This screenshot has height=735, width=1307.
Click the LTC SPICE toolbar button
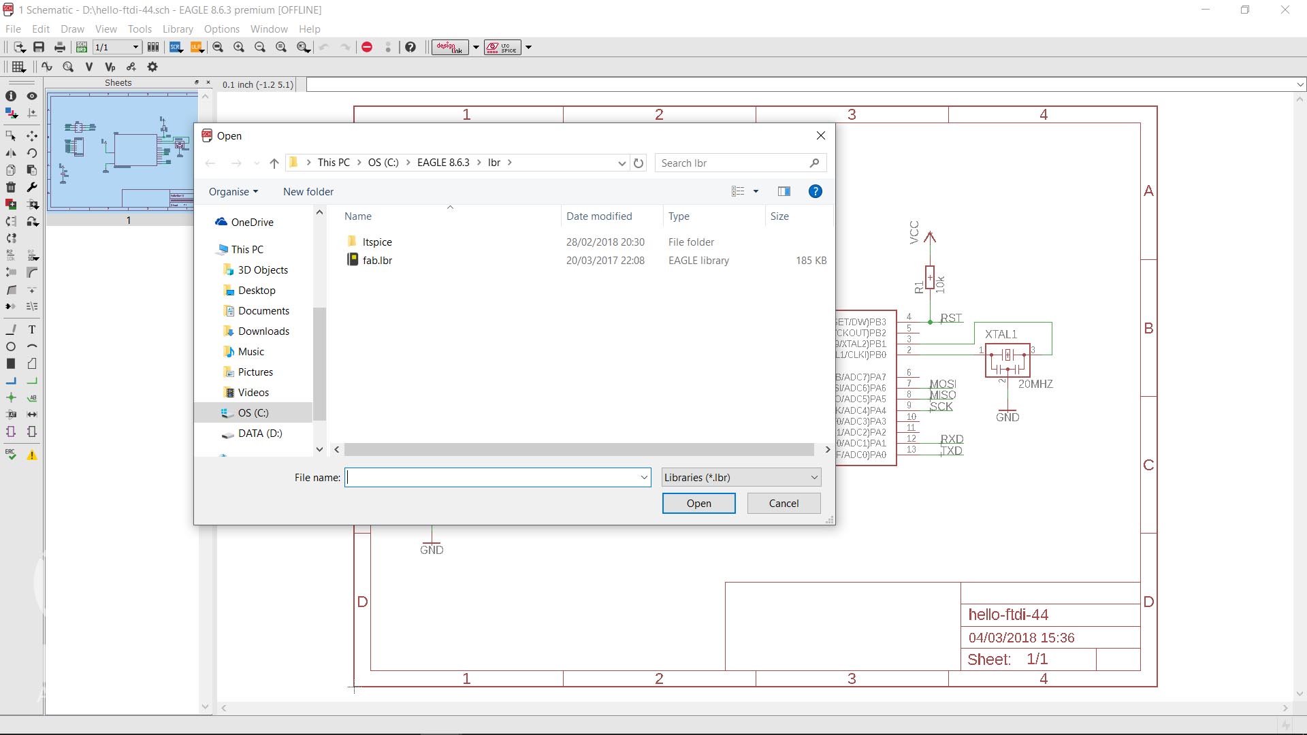502,47
